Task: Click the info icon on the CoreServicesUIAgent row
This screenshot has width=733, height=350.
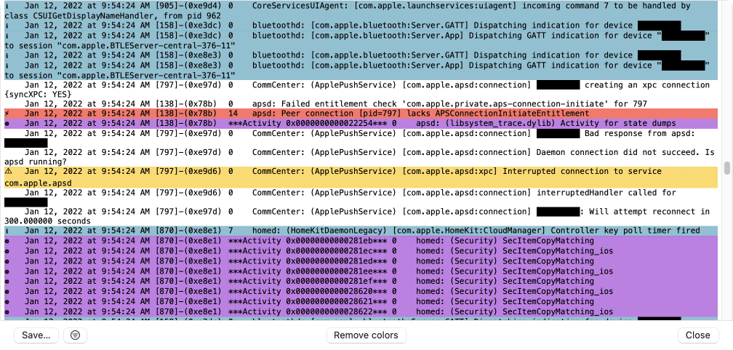Action: pyautogui.click(x=7, y=6)
